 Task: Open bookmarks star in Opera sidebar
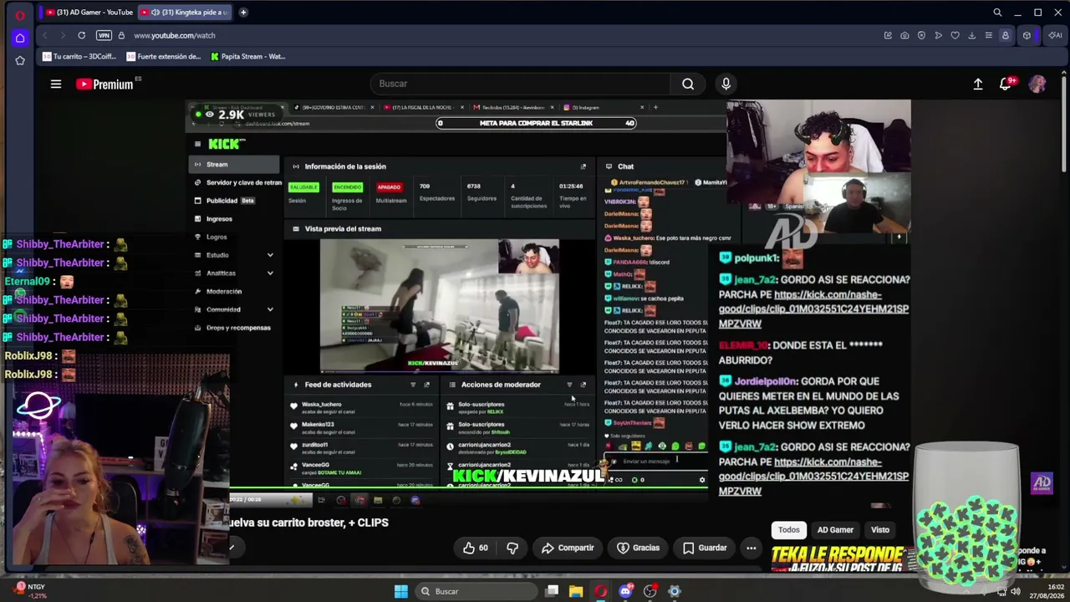20,60
